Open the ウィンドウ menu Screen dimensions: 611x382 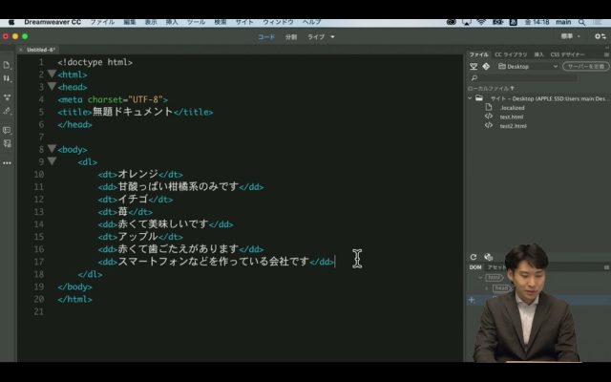click(x=278, y=22)
